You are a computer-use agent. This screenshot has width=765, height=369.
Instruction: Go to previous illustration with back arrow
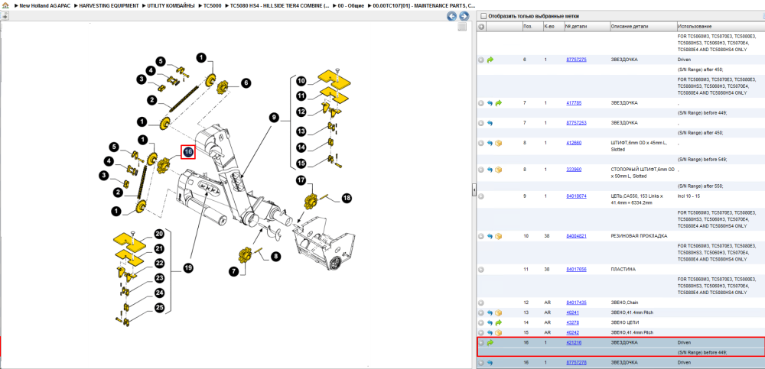[452, 16]
